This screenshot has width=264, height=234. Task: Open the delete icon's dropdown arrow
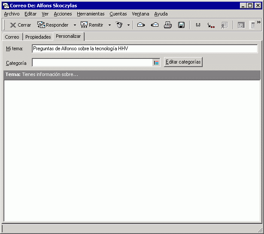coord(128,25)
